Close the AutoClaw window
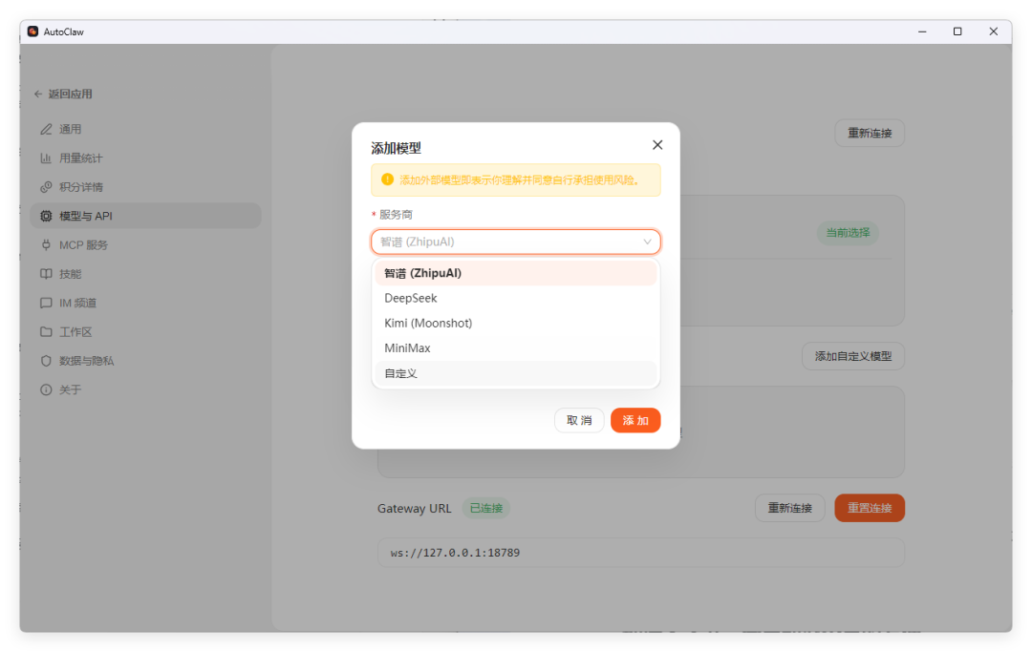Screen dimensions: 1032x652 tap(993, 31)
